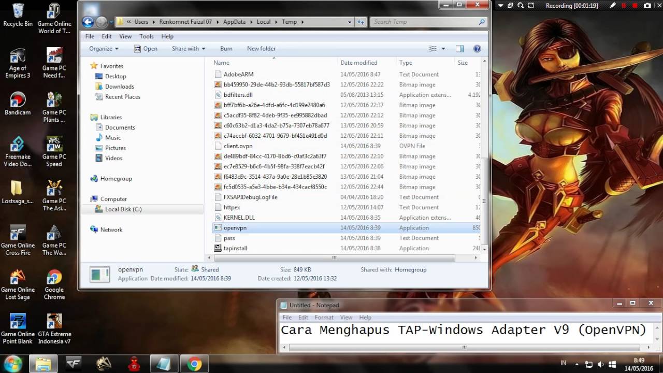Click the Explorer refresh address button
Image resolution: width=663 pixels, height=373 pixels.
click(361, 22)
